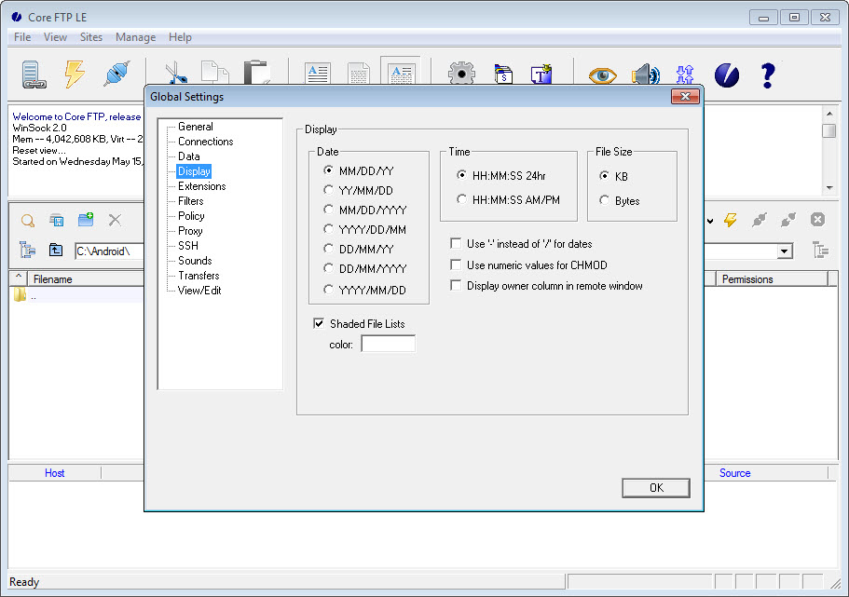Click the first log view toolbar icon

coord(317,73)
